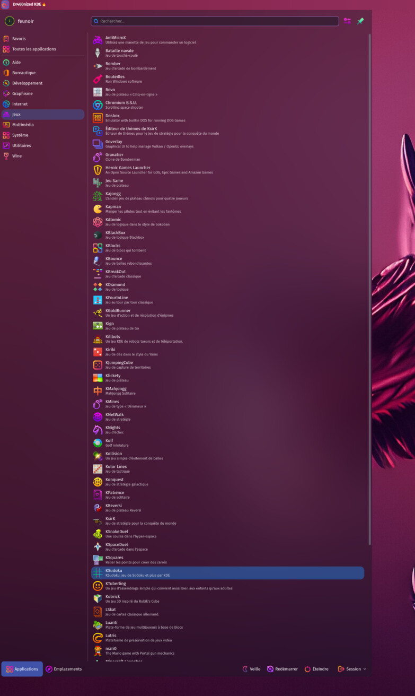Screen dimensions: 415x696
Task: Click the Dosbox icon
Action: click(98, 118)
